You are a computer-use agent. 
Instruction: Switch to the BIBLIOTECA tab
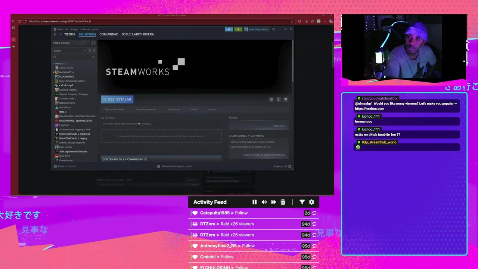coord(87,34)
